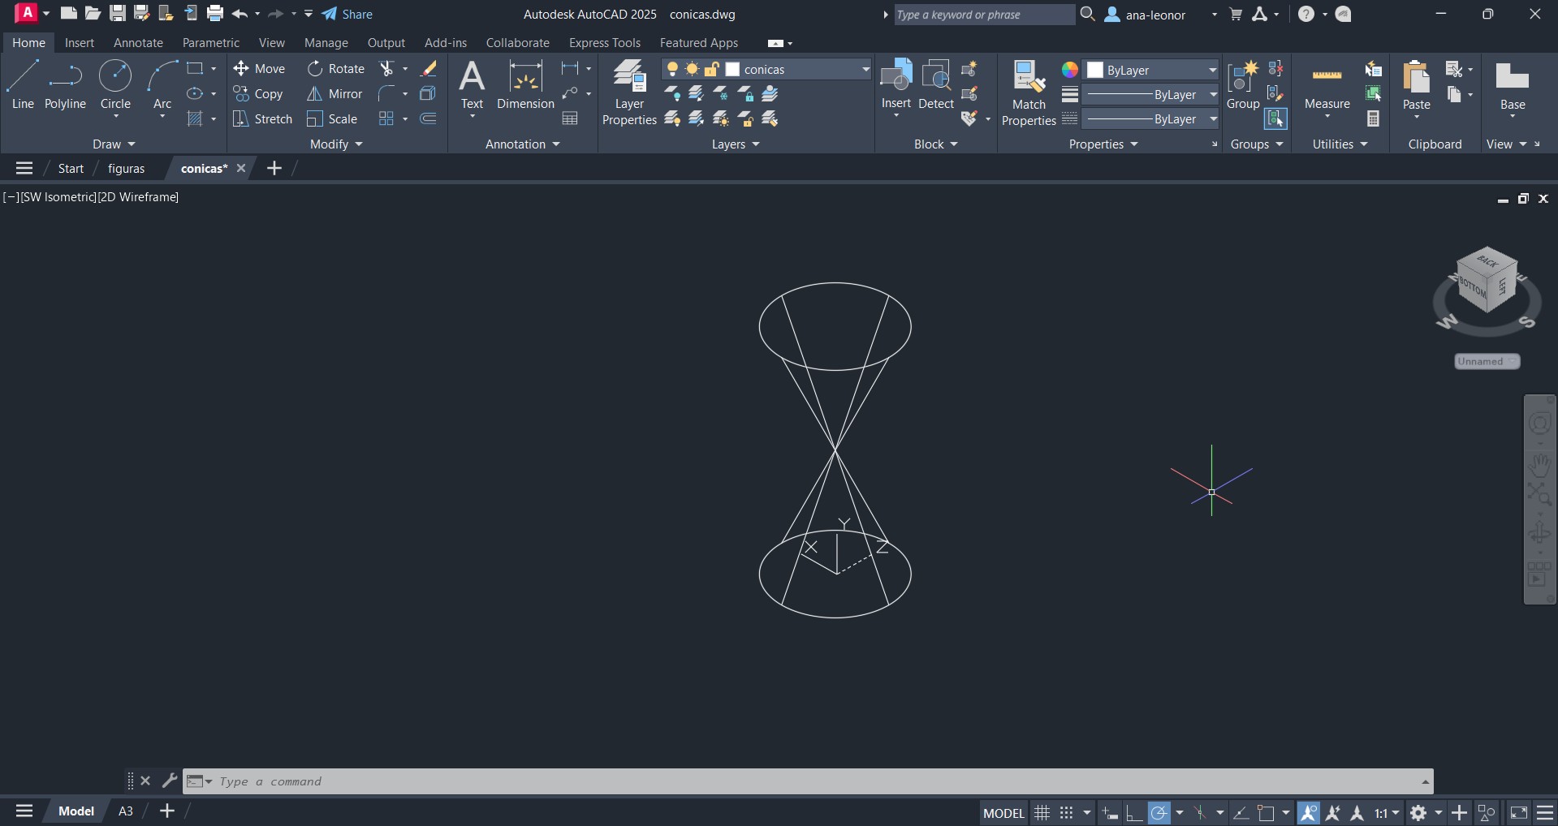Select the Line drawing tool
Screen dimensions: 1558x826
tap(23, 84)
